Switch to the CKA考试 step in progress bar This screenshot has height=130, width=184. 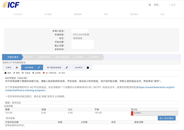point(79,57)
